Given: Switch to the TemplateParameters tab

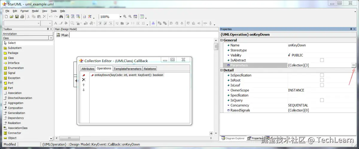Looking at the screenshot, I should point(127,69).
